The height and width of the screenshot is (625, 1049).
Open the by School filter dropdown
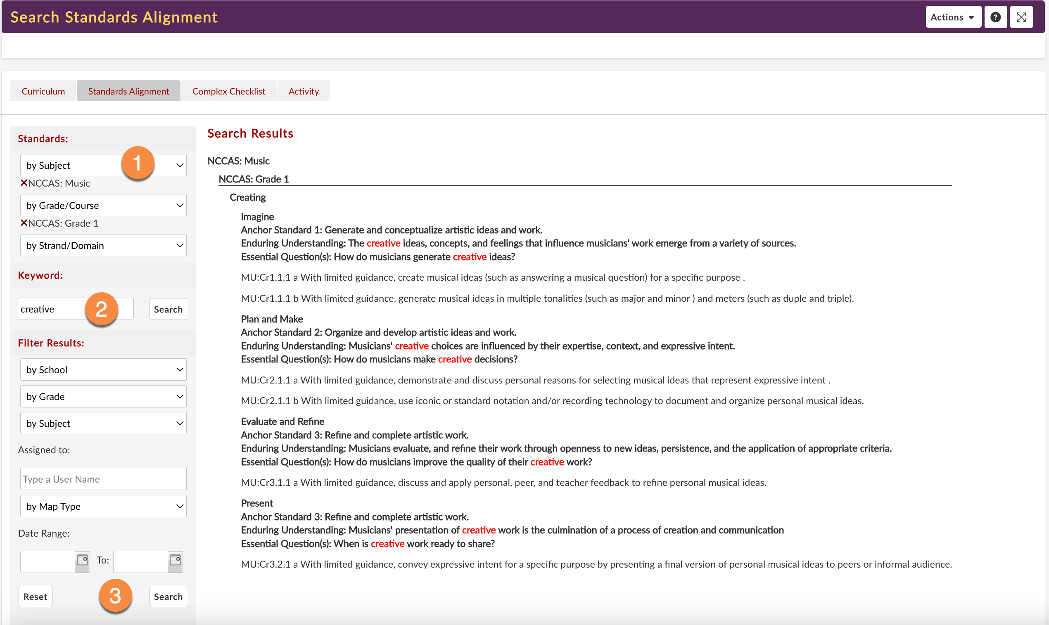103,369
